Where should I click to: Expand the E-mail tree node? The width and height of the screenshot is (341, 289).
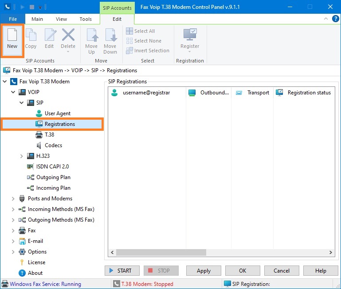coord(13,241)
